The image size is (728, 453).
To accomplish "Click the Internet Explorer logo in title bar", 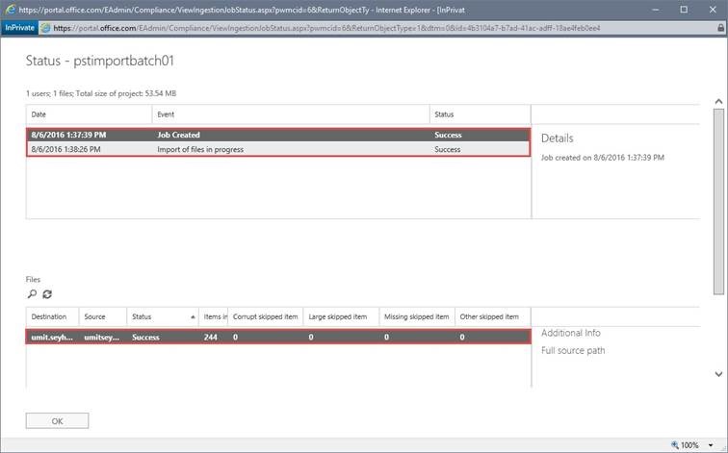I will [10, 10].
